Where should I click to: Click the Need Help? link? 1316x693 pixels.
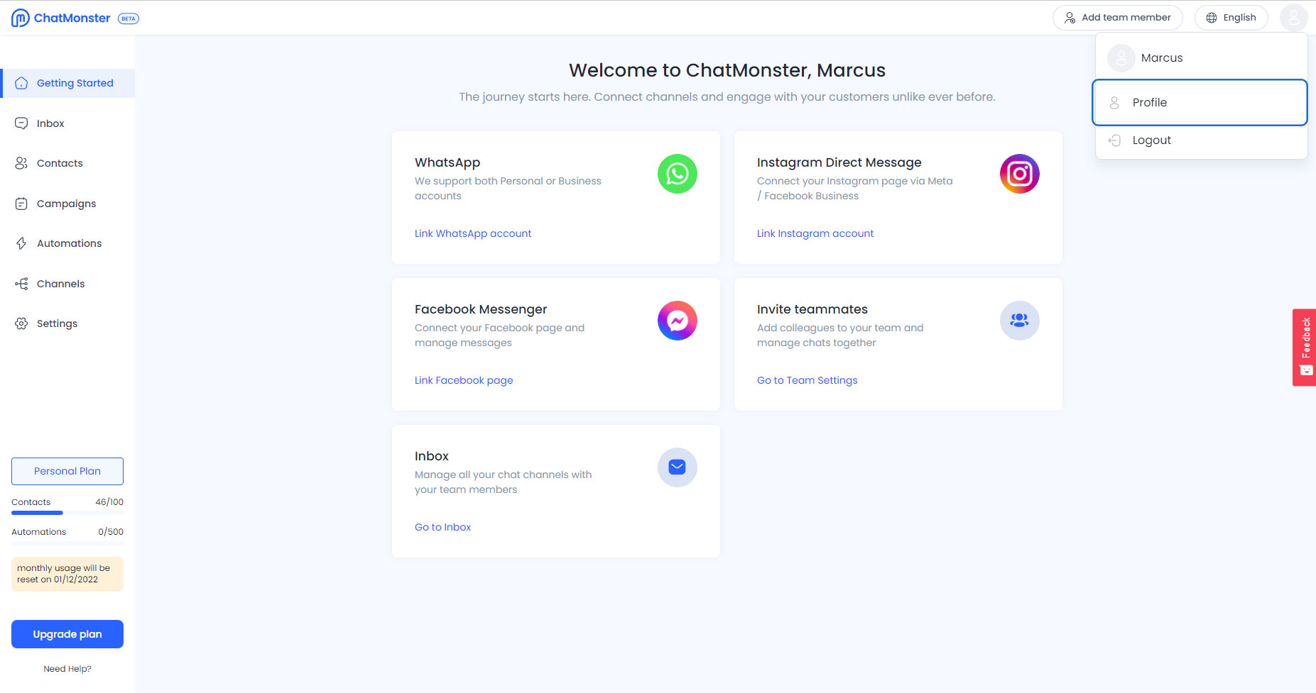tap(67, 669)
